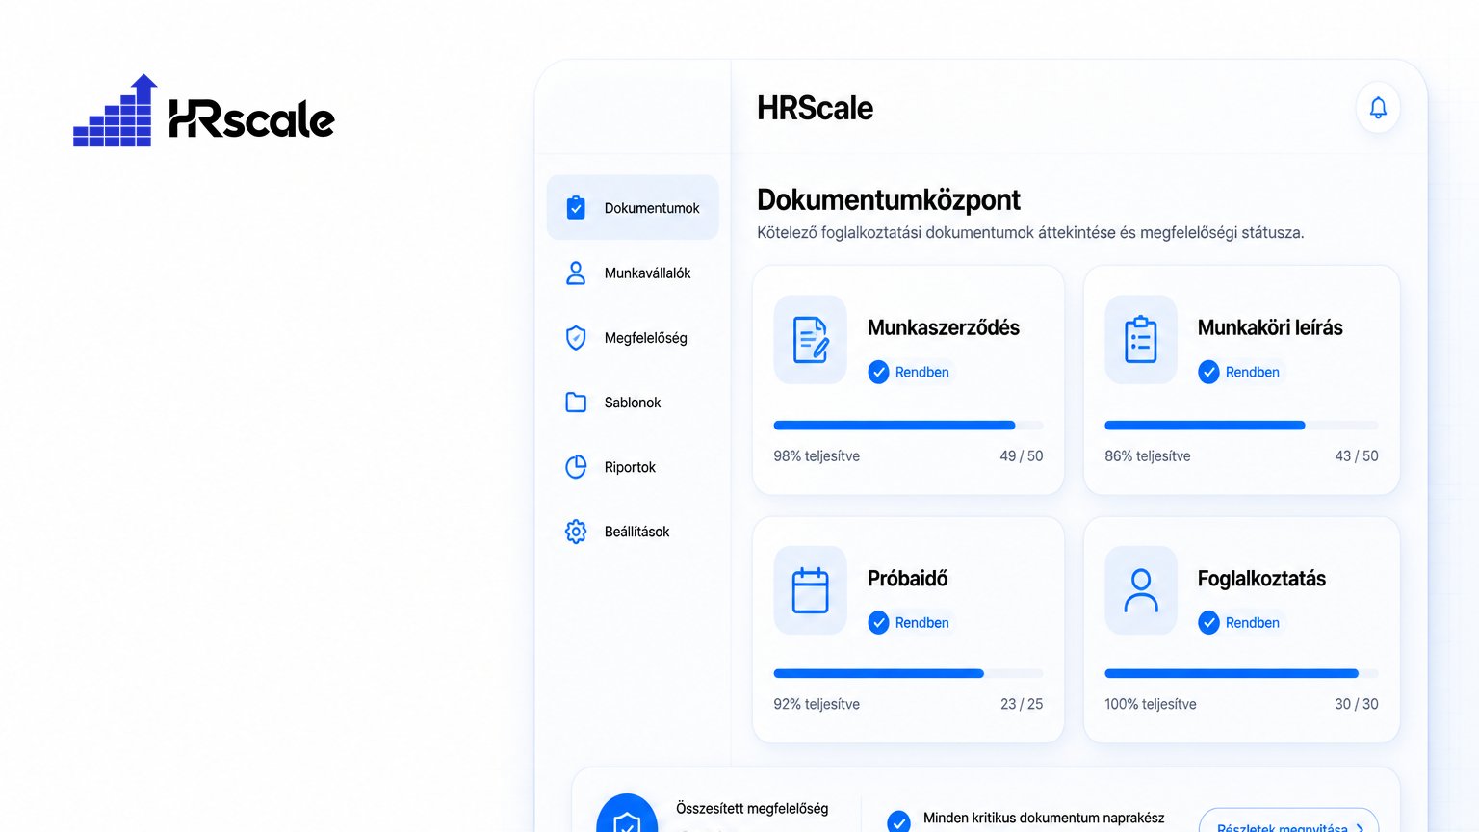The image size is (1479, 832).
Task: Click the Munkaszerződés document-edit icon
Action: tap(810, 340)
